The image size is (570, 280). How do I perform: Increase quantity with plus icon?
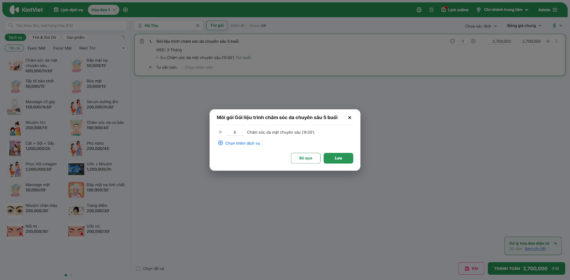473,41
